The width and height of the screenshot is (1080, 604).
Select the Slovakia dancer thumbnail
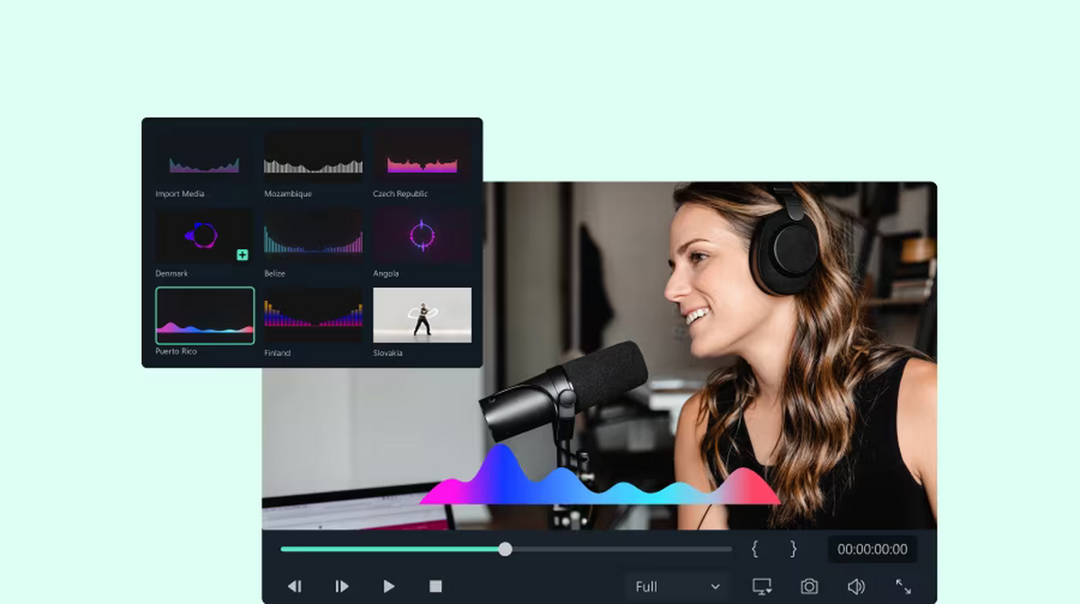[422, 315]
